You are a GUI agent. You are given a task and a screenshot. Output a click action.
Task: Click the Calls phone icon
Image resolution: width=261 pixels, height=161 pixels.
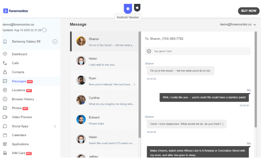tap(5, 63)
